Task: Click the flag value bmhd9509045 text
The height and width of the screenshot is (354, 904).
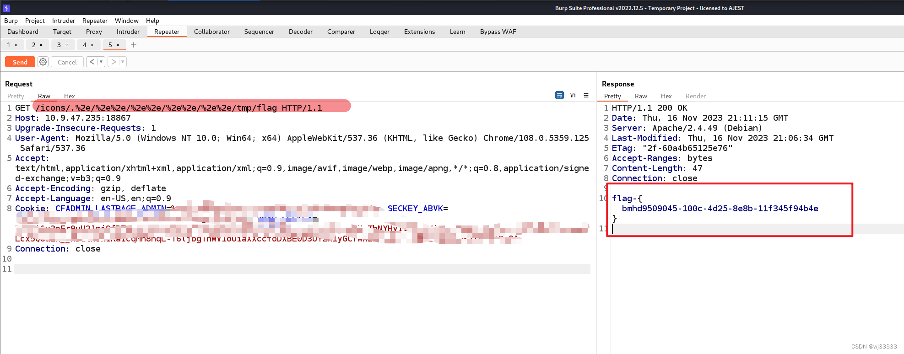Action: coord(720,209)
